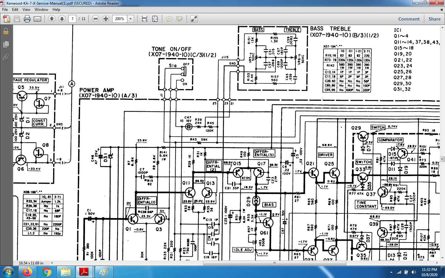Open the Comment pane
The image size is (445, 278).
pyautogui.click(x=409, y=19)
